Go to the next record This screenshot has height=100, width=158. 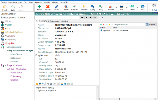pyautogui.click(x=91, y=18)
